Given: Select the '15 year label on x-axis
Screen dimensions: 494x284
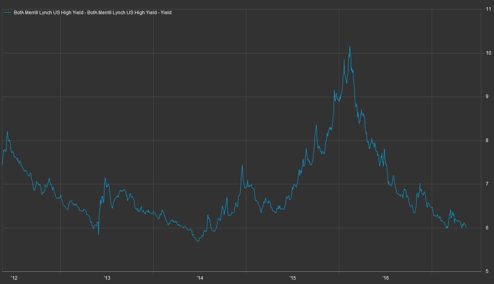Looking at the screenshot, I should click(293, 278).
